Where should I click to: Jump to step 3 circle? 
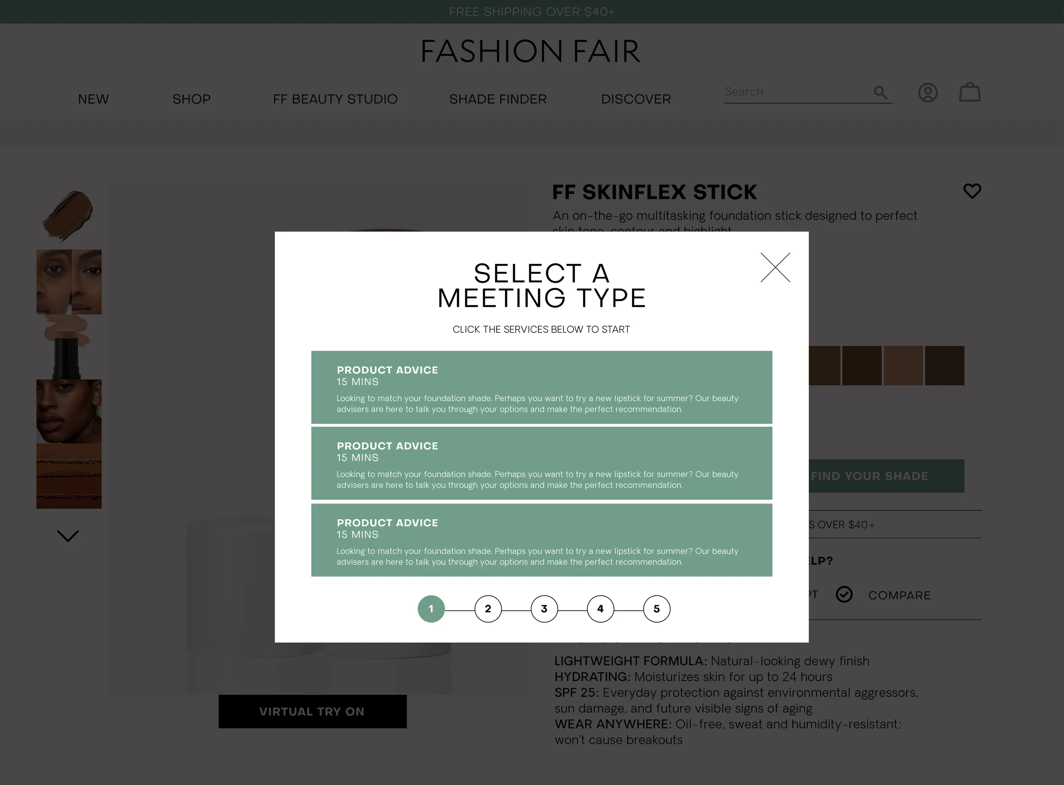544,609
